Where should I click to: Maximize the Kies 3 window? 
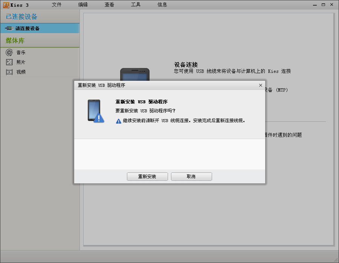tap(323, 5)
